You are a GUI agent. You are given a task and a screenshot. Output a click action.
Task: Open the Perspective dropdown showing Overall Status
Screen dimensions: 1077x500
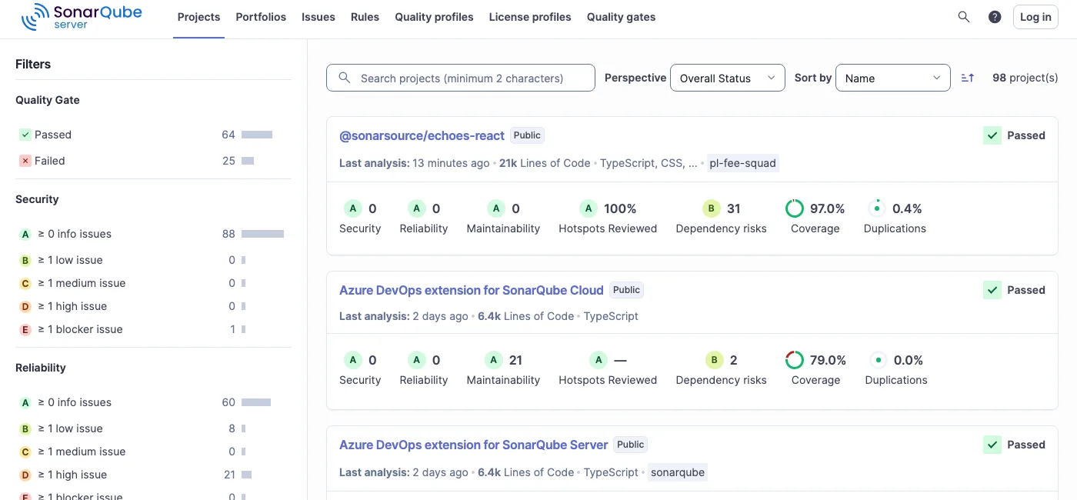727,78
